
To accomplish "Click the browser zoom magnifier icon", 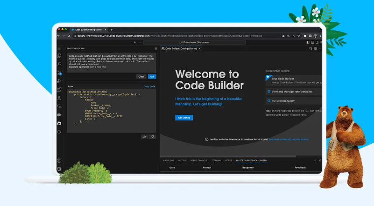I will 289,36.
